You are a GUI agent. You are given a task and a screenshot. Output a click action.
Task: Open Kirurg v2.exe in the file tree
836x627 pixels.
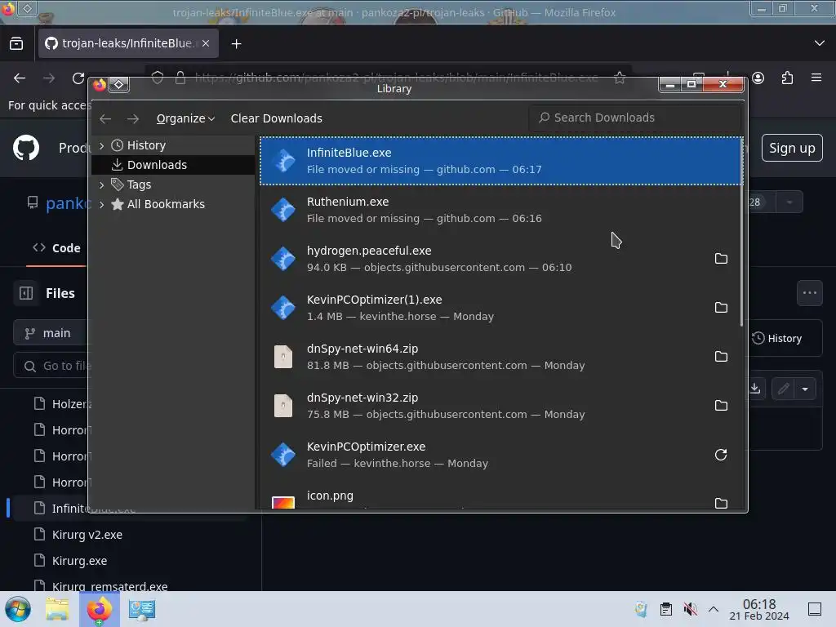coord(87,535)
